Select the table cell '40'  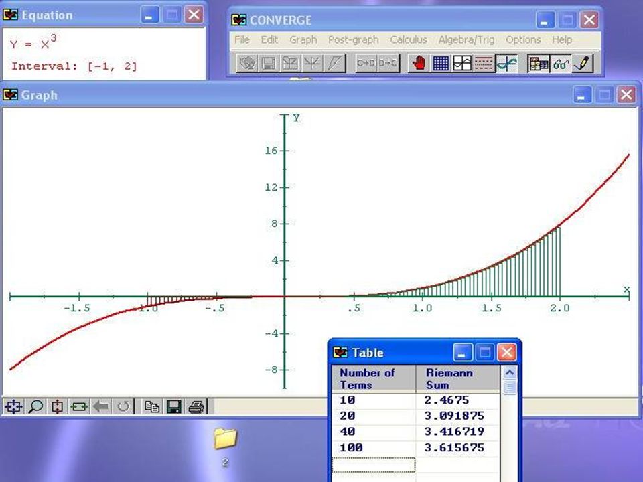click(374, 432)
